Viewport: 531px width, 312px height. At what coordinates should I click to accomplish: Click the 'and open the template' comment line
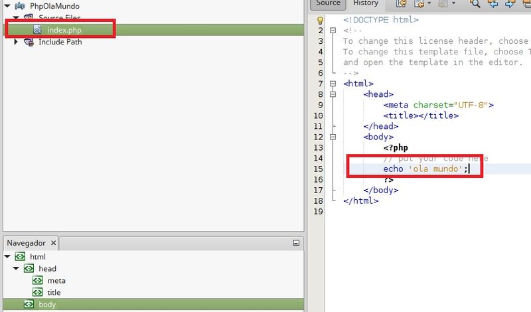coord(433,62)
